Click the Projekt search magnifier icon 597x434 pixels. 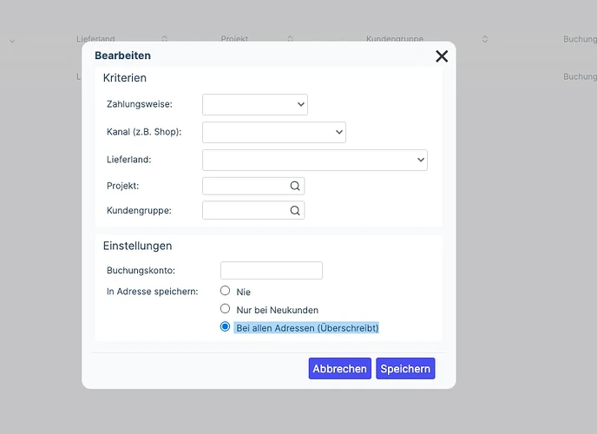(295, 186)
